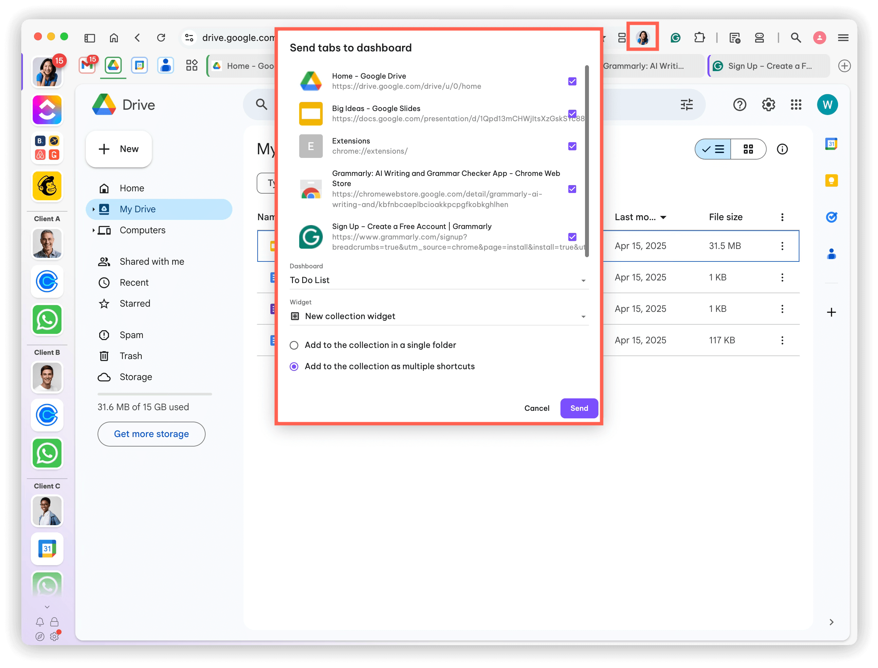
Task: Click the browser search magnifier icon
Action: [x=796, y=37]
